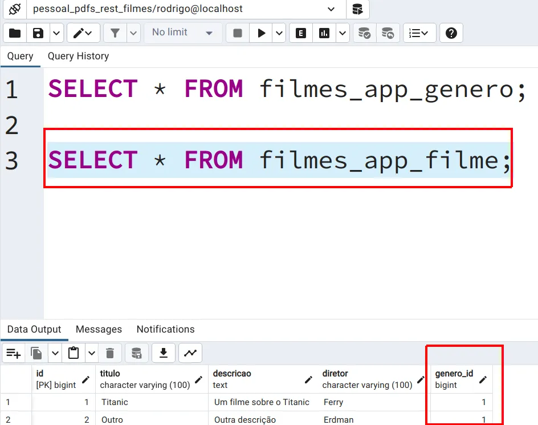Click edit pencil on diretor column

pyautogui.click(x=421, y=379)
